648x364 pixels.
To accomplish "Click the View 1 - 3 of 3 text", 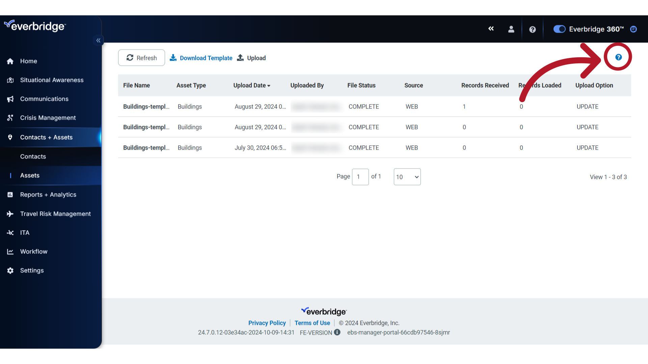I will pyautogui.click(x=608, y=177).
